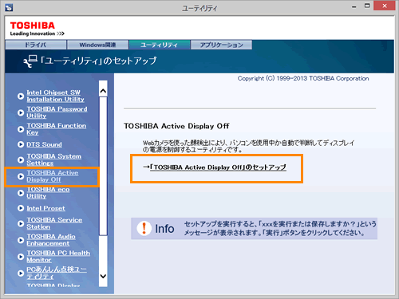
Task: Open the TOSHIBA Service Station link
Action: pos(54,223)
